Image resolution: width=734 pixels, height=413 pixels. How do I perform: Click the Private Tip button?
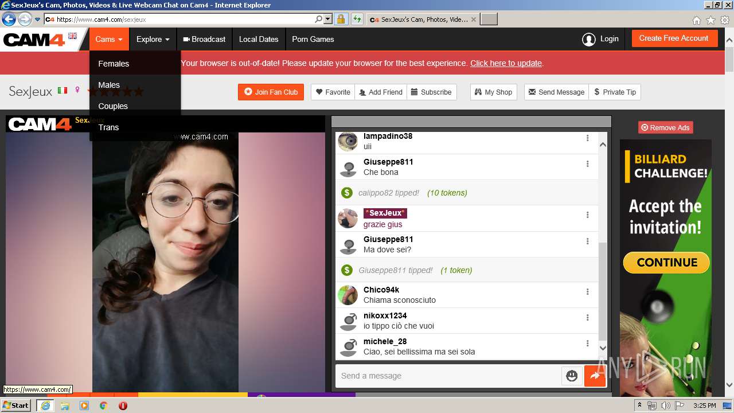615,92
